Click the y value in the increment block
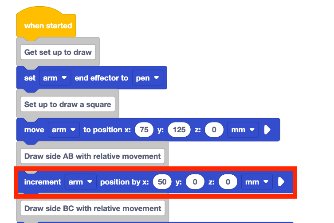 pos(194,182)
